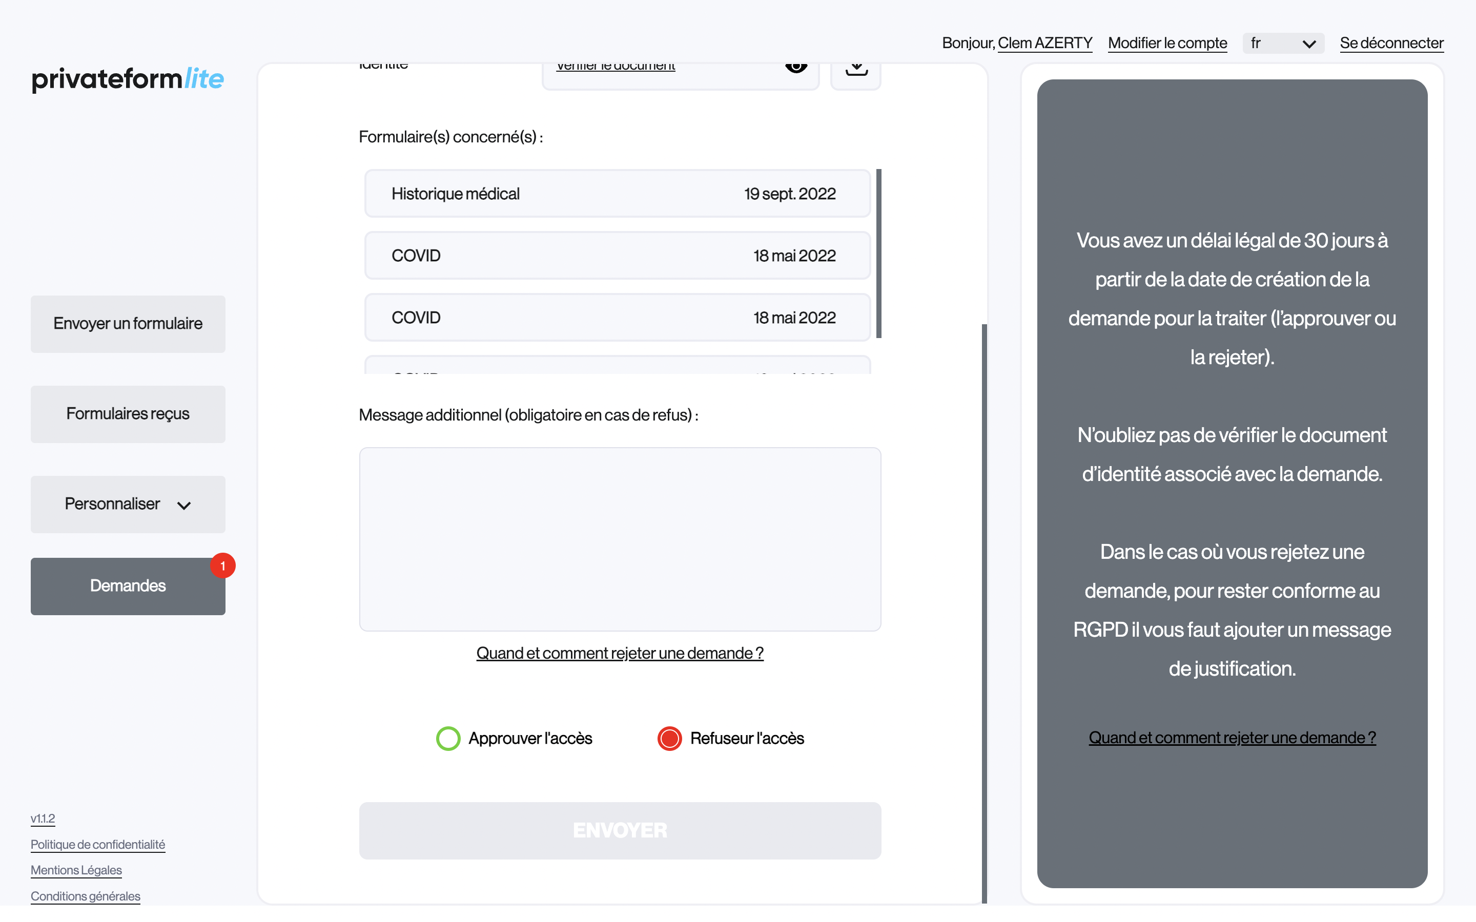Open "Politique de confidentialité"
This screenshot has height=922, width=1476.
click(x=97, y=845)
